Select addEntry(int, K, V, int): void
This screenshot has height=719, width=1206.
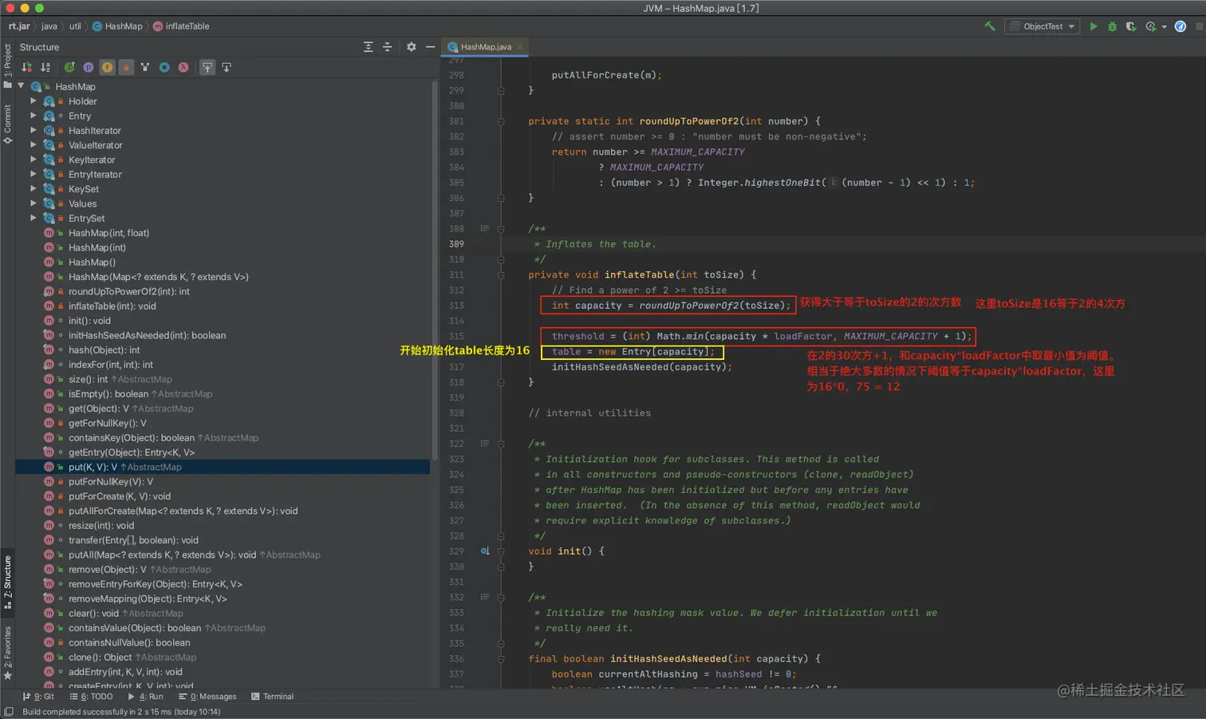pyautogui.click(x=125, y=672)
